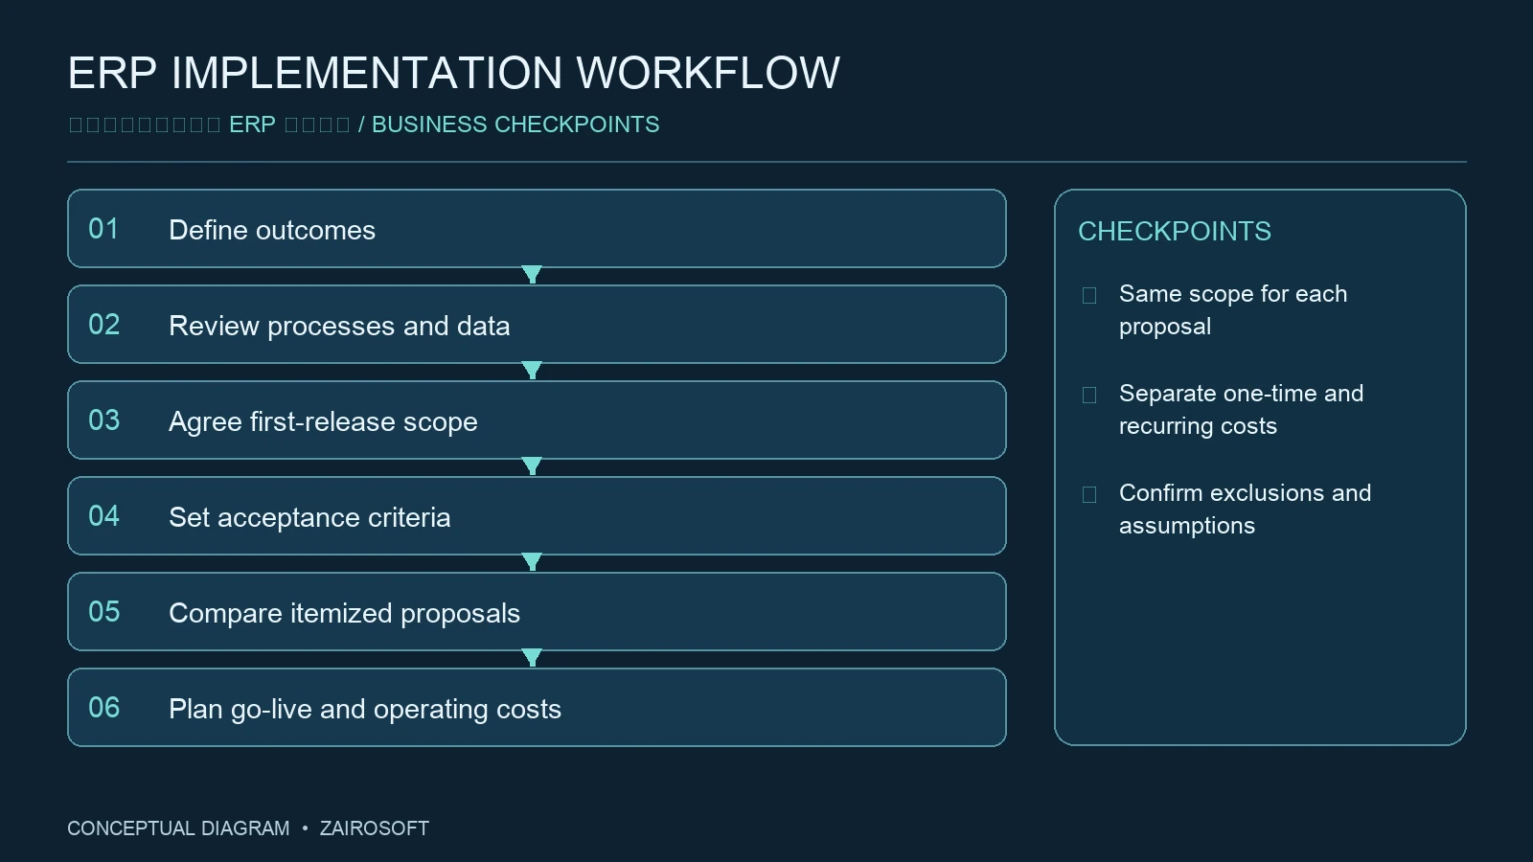Click the 'Set acceptance criteria' step
The image size is (1533, 862).
(537, 516)
